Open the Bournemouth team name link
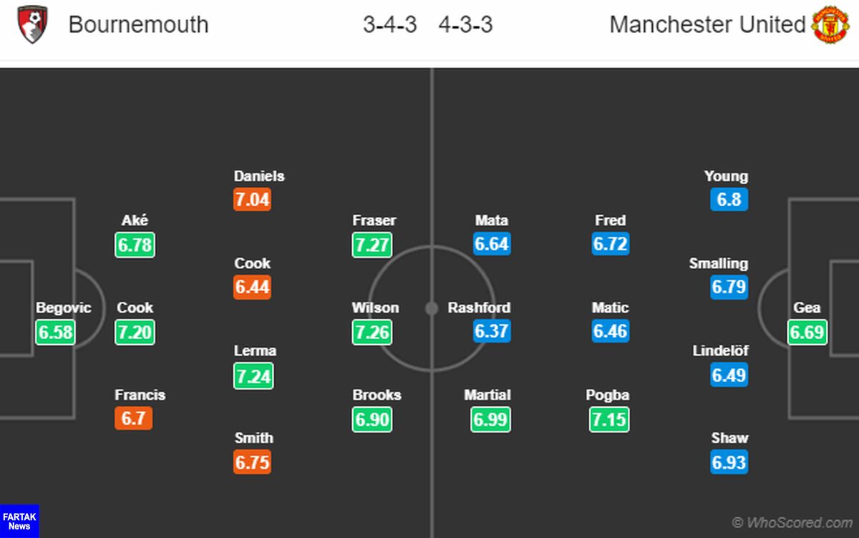The height and width of the screenshot is (538, 859). click(x=138, y=25)
